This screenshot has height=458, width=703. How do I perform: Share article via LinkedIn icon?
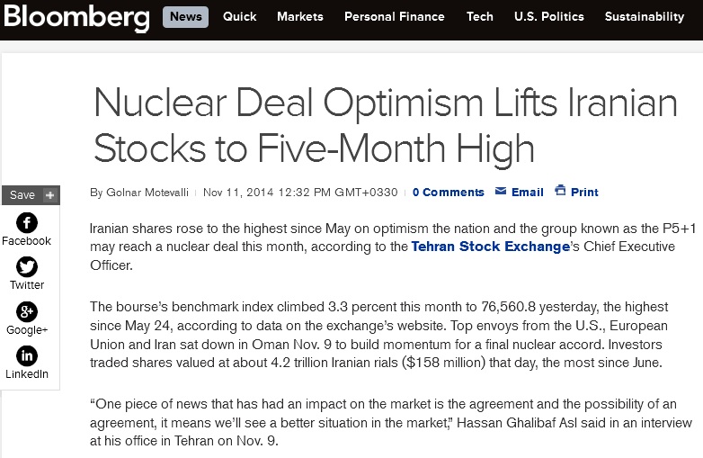27,356
